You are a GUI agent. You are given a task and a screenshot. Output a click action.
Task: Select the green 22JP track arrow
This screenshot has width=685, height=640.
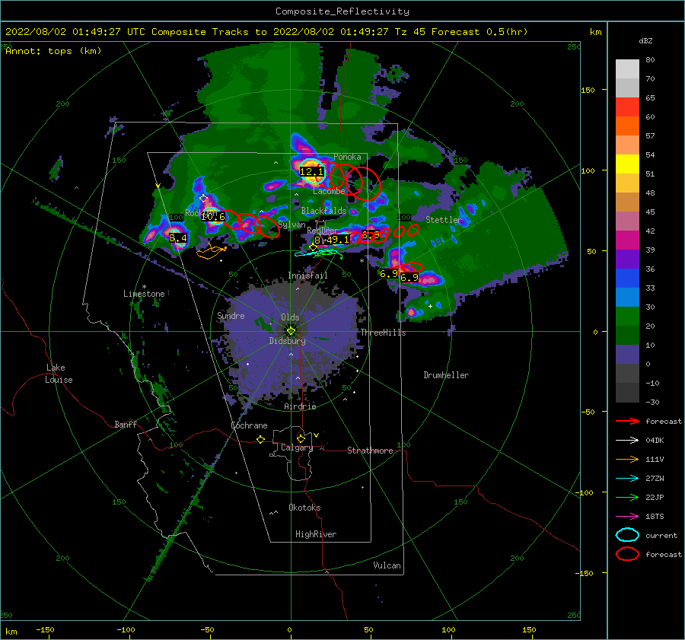627,497
